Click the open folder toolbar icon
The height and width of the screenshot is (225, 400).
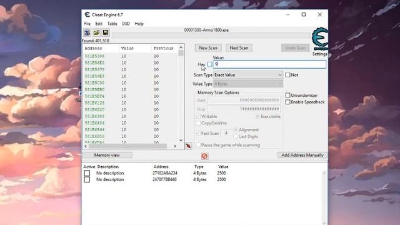(x=96, y=32)
